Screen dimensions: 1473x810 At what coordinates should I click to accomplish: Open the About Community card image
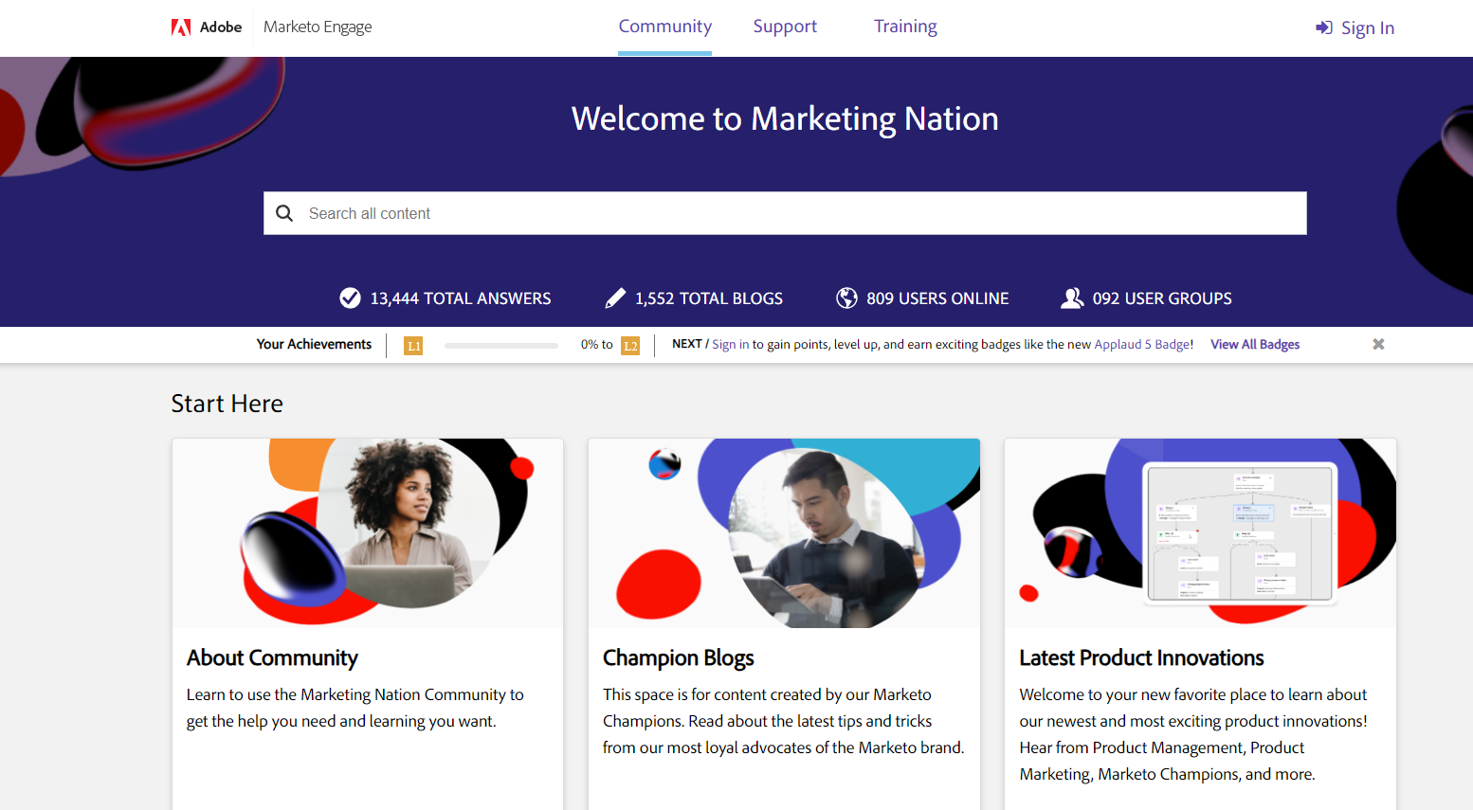[368, 532]
